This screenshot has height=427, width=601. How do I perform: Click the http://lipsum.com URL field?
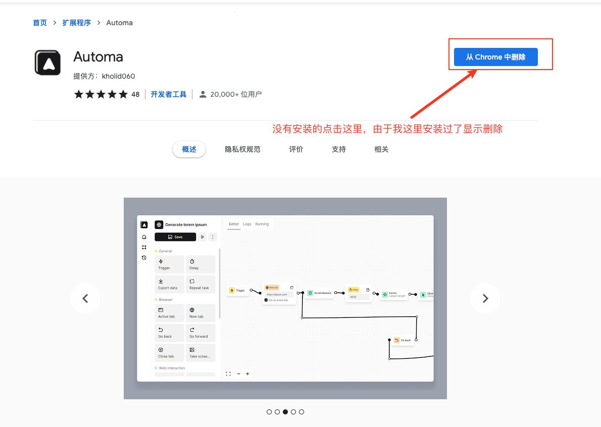277,294
